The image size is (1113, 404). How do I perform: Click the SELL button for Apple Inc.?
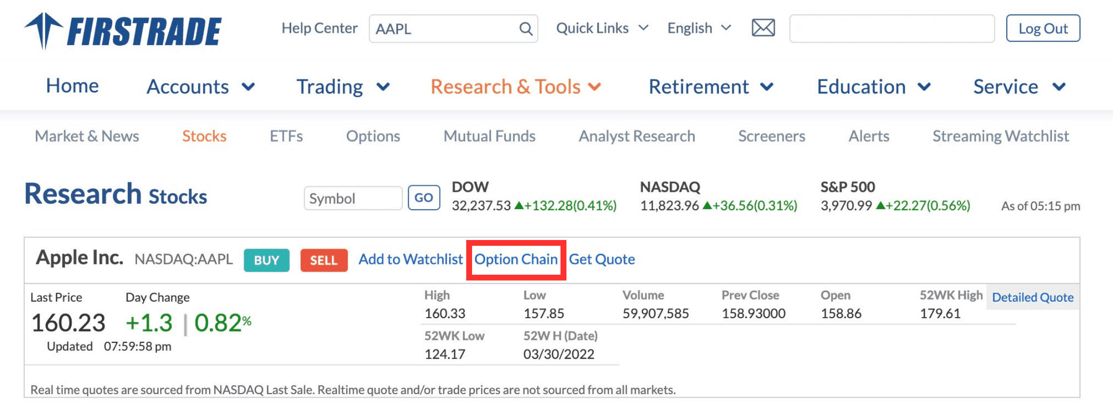(324, 260)
